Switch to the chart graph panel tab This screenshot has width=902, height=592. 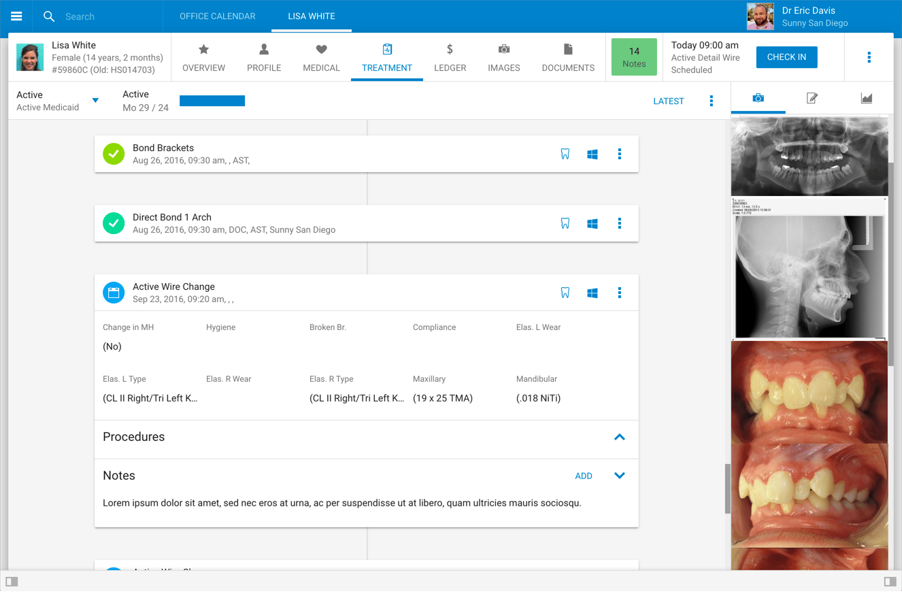coord(866,98)
